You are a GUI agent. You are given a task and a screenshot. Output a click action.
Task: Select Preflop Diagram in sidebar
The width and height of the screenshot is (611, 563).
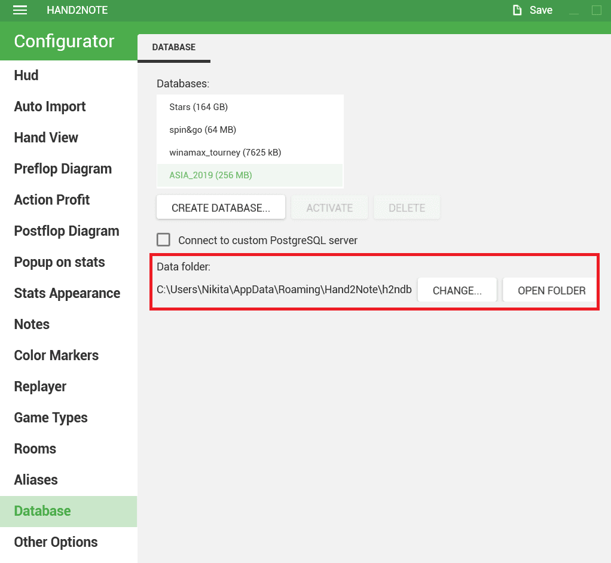pos(69,169)
